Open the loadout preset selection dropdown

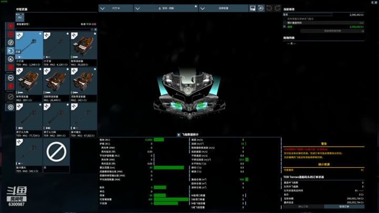tap(224, 8)
